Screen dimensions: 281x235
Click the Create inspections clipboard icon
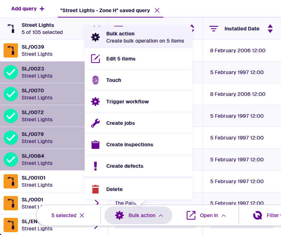pyautogui.click(x=95, y=145)
